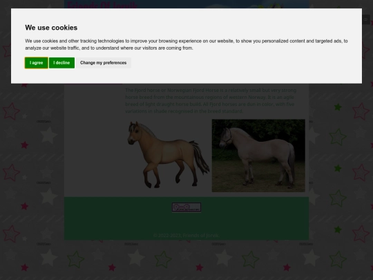Image resolution: width=373 pixels, height=280 pixels.
Task: Open Change my preferences for cookies
Action: point(103,63)
